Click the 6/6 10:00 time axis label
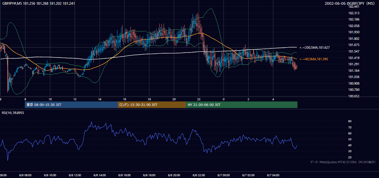The image size is (379, 178). pos(50,175)
